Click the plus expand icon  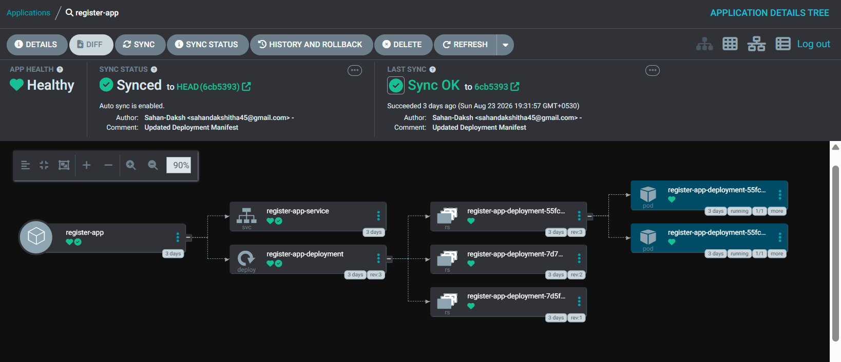(x=87, y=165)
